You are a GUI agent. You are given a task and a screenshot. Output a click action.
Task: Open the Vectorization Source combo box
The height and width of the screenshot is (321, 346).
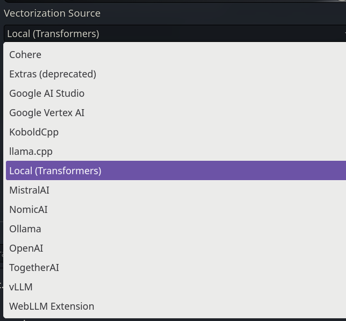(161, 33)
